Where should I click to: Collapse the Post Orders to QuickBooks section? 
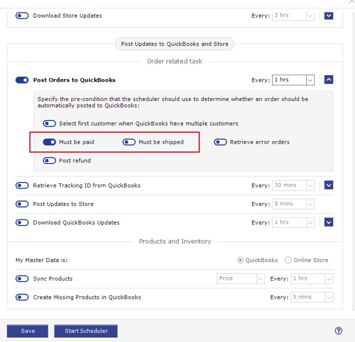click(x=329, y=80)
